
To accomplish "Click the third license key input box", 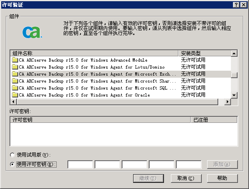I will tap(134, 164).
